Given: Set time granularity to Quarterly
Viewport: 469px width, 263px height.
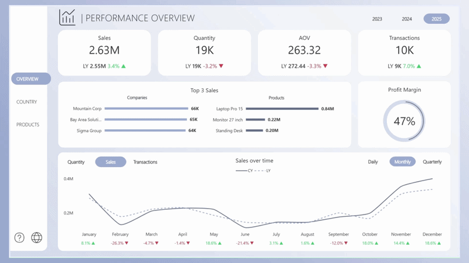Looking at the screenshot, I should point(432,162).
